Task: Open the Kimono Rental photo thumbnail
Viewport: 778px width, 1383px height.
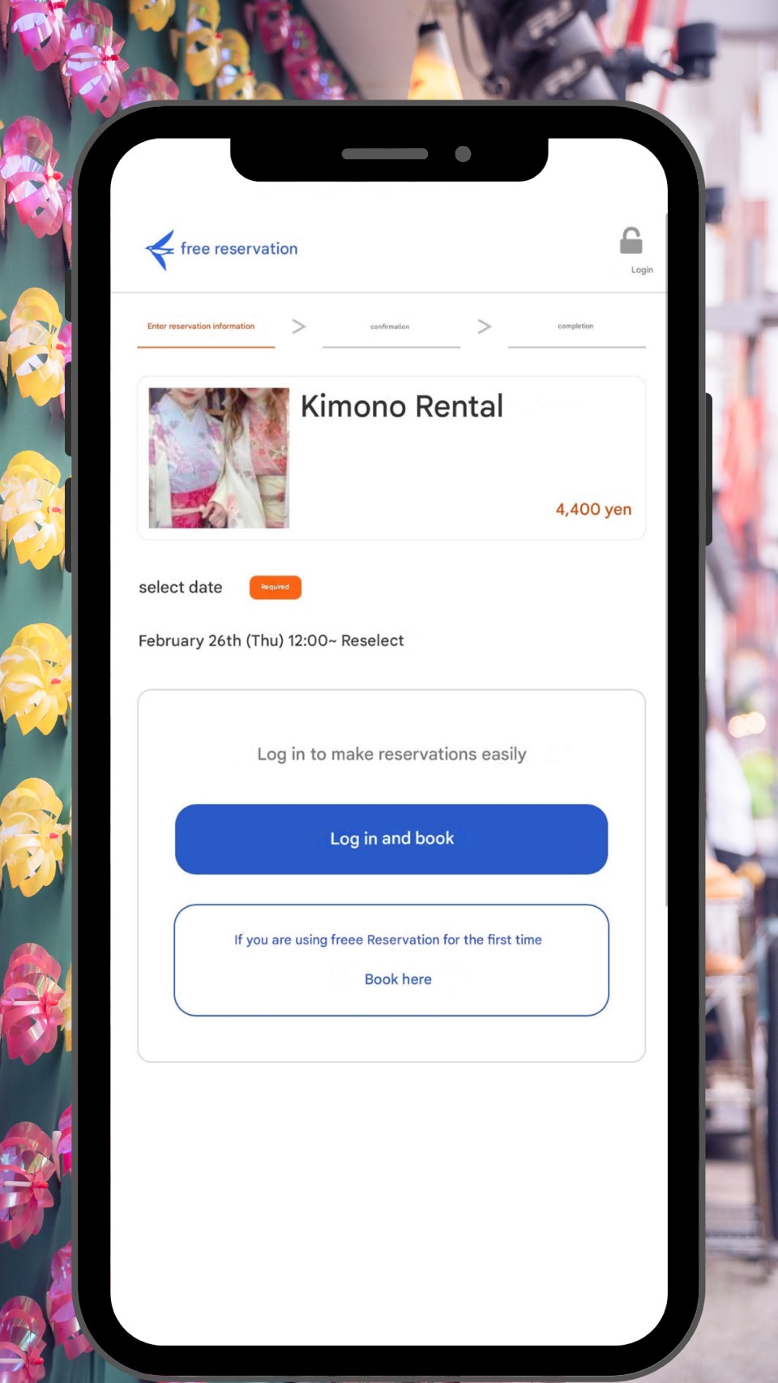Action: (219, 458)
